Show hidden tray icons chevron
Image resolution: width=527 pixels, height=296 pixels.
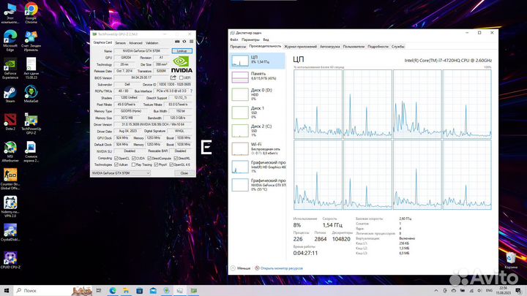[x=436, y=291]
